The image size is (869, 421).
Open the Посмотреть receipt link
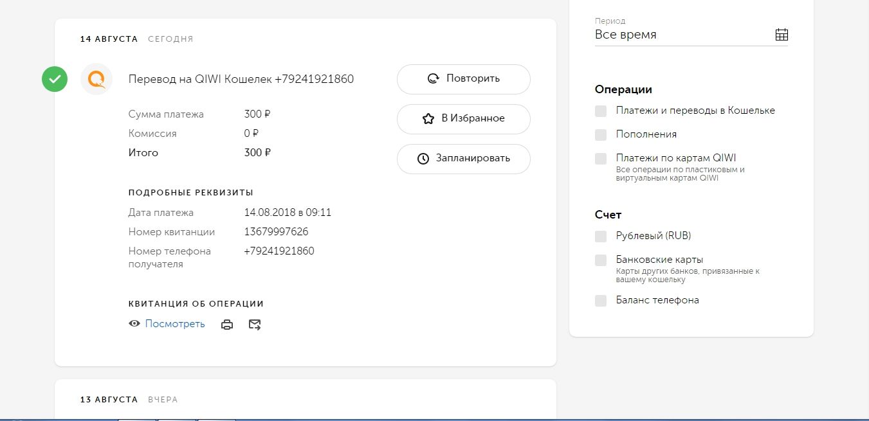point(175,324)
